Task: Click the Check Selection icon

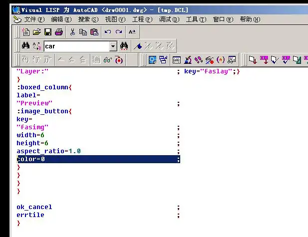Action: pos(286,60)
